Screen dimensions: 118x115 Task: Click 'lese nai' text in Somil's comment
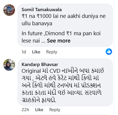coord(31,41)
